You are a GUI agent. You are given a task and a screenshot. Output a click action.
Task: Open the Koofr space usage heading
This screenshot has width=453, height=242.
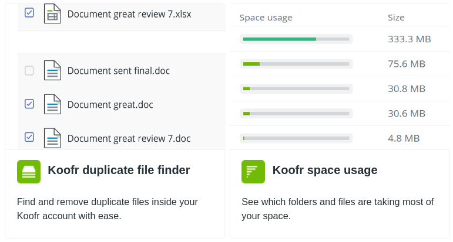click(325, 170)
